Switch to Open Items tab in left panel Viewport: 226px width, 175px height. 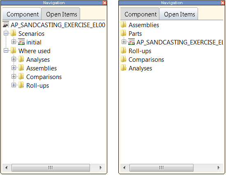[61, 14]
